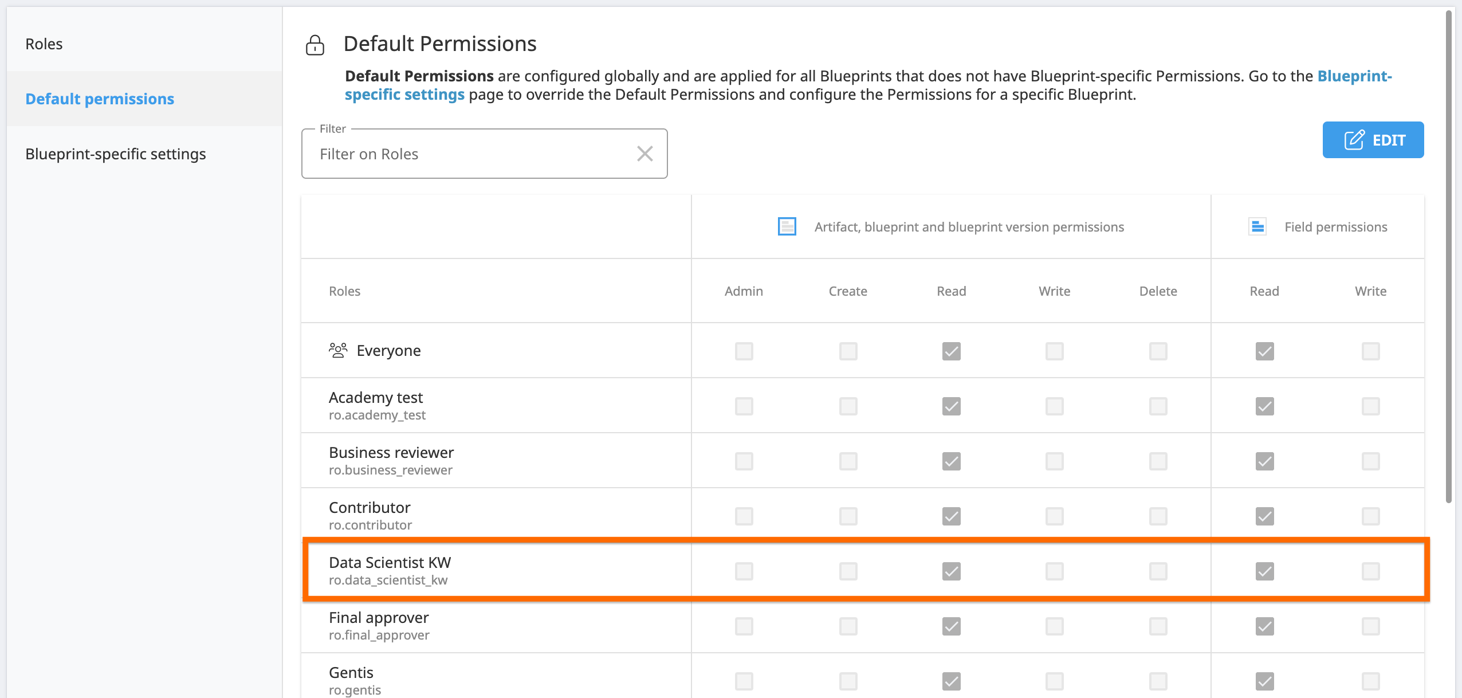1462x698 pixels.
Task: Click the vertical page scrollbar
Action: pyautogui.click(x=1449, y=257)
